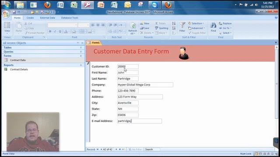Image resolution: width=280 pixels, height=157 pixels.
Task: Click the clock showing 5:41 PM
Action: point(267,5)
